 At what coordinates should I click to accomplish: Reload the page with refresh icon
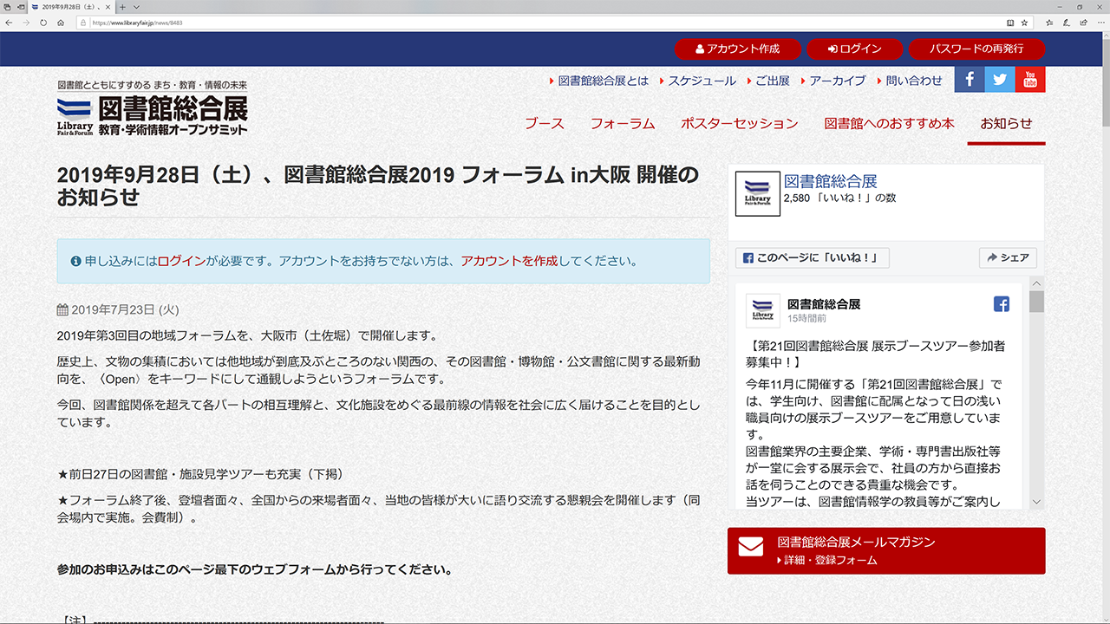[x=43, y=23]
